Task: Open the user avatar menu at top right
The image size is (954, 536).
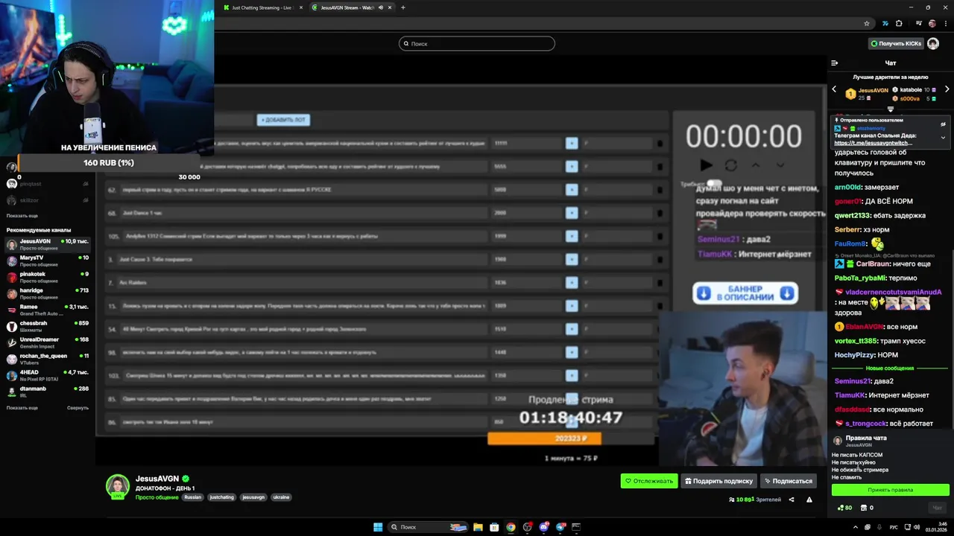Action: [933, 43]
